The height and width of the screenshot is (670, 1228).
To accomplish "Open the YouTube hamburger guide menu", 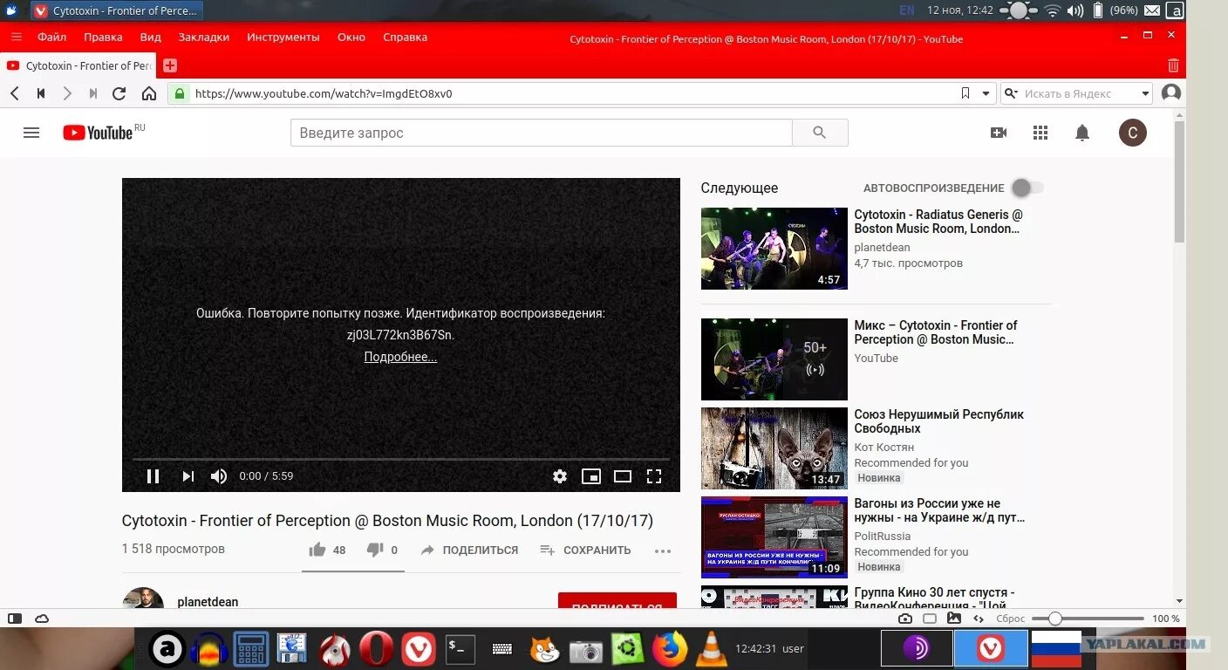I will pyautogui.click(x=31, y=133).
